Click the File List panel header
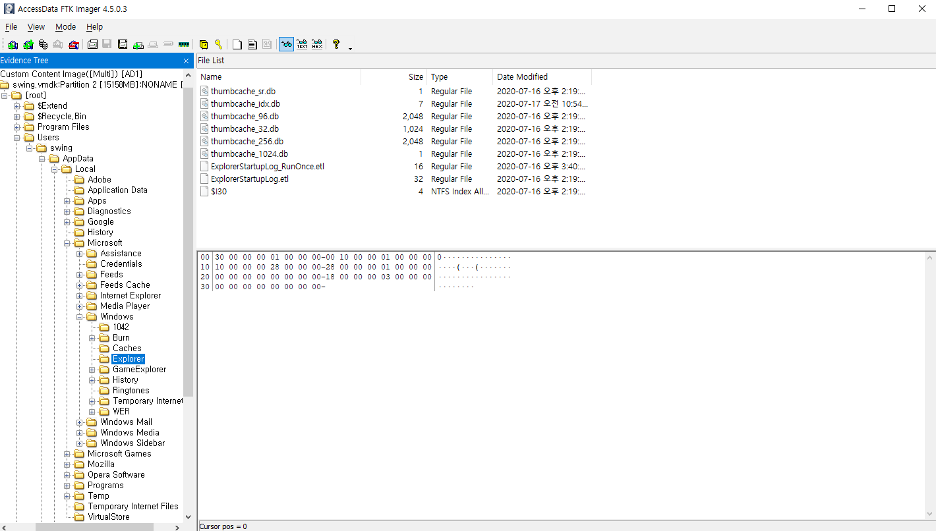936x531 pixels. coord(566,61)
